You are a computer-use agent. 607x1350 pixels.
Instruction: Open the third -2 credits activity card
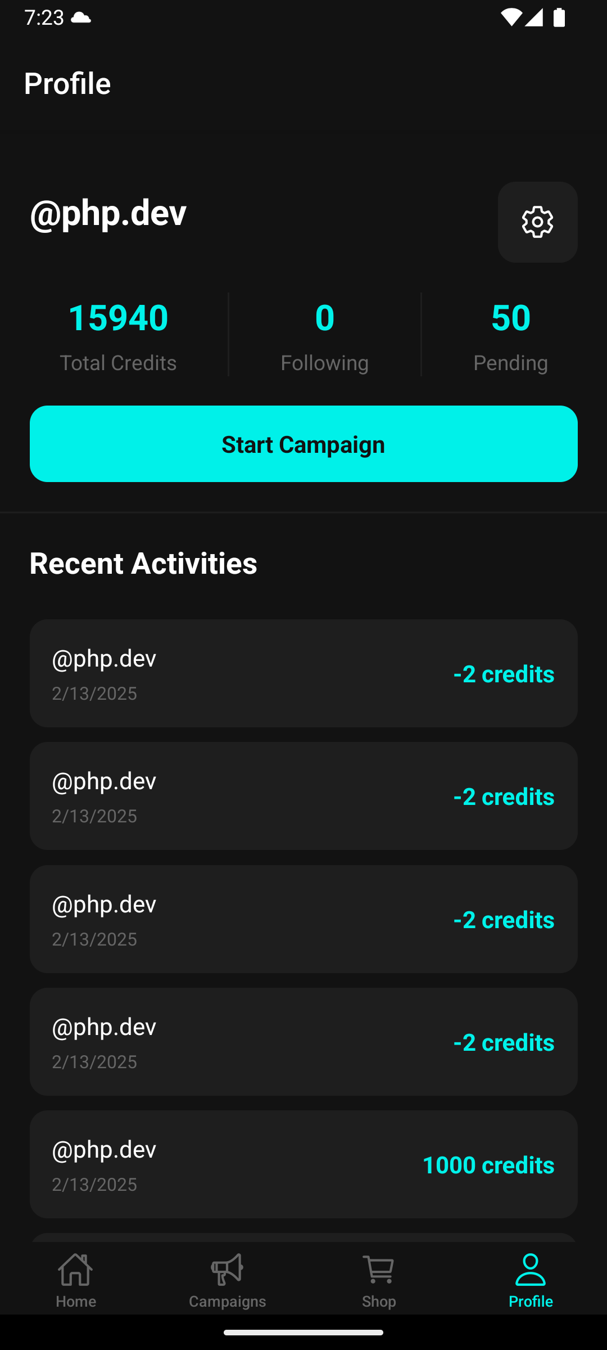coord(303,919)
